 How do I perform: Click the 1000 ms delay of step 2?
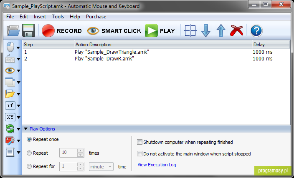[x=263, y=59]
